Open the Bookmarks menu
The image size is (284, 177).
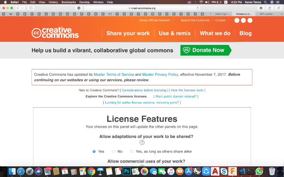(x=69, y=2)
